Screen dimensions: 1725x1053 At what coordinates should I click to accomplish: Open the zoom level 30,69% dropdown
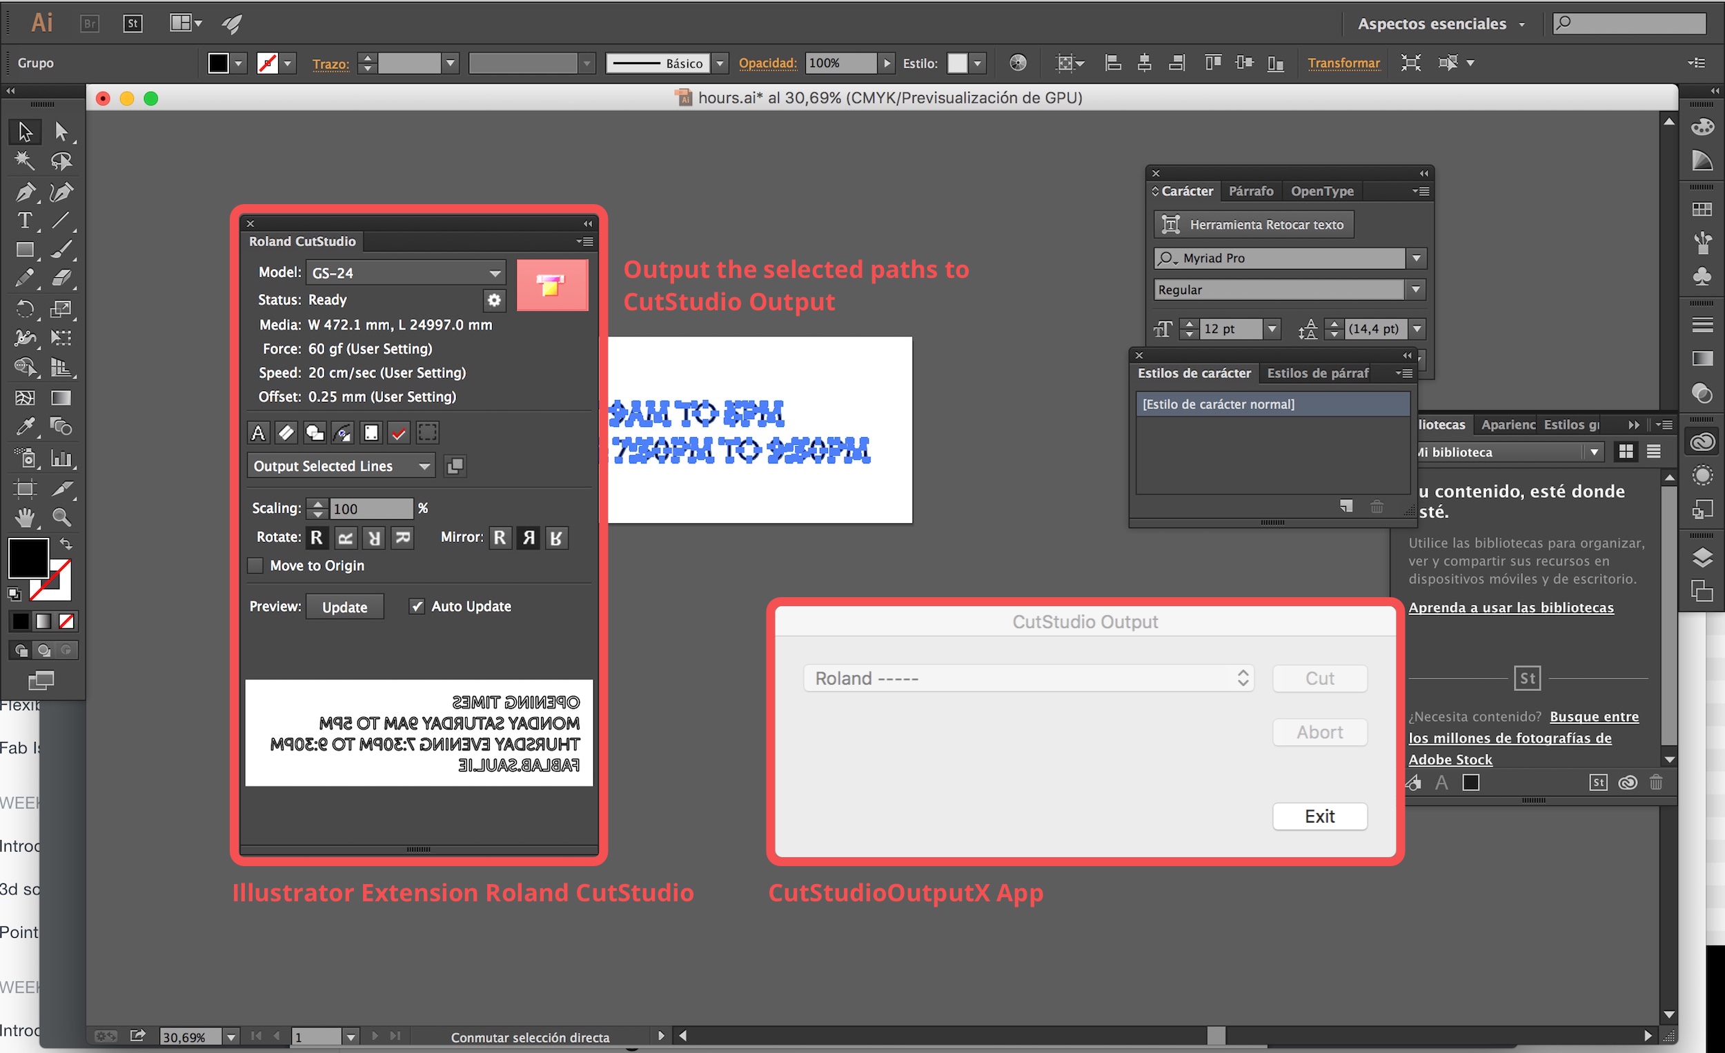pos(230,1037)
